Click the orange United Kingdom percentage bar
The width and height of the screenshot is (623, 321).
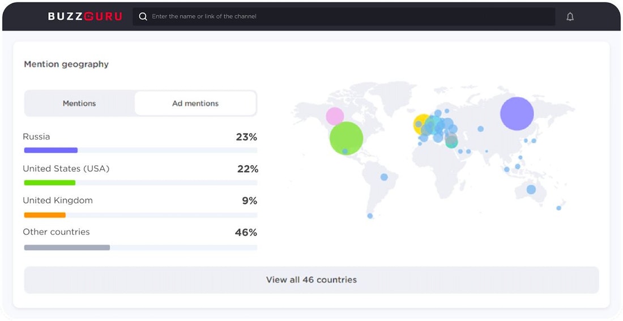pyautogui.click(x=45, y=215)
